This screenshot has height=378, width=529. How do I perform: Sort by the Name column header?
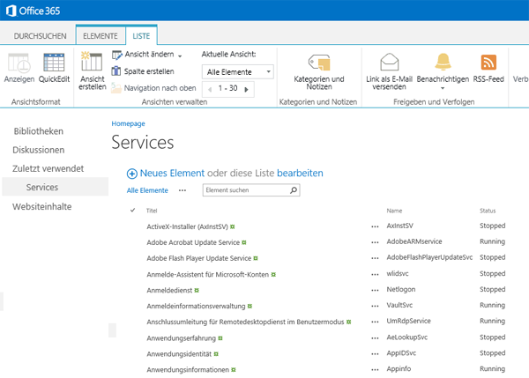(x=394, y=211)
